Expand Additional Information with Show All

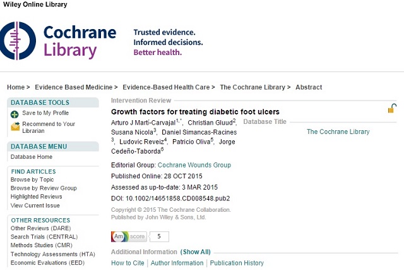196,252
